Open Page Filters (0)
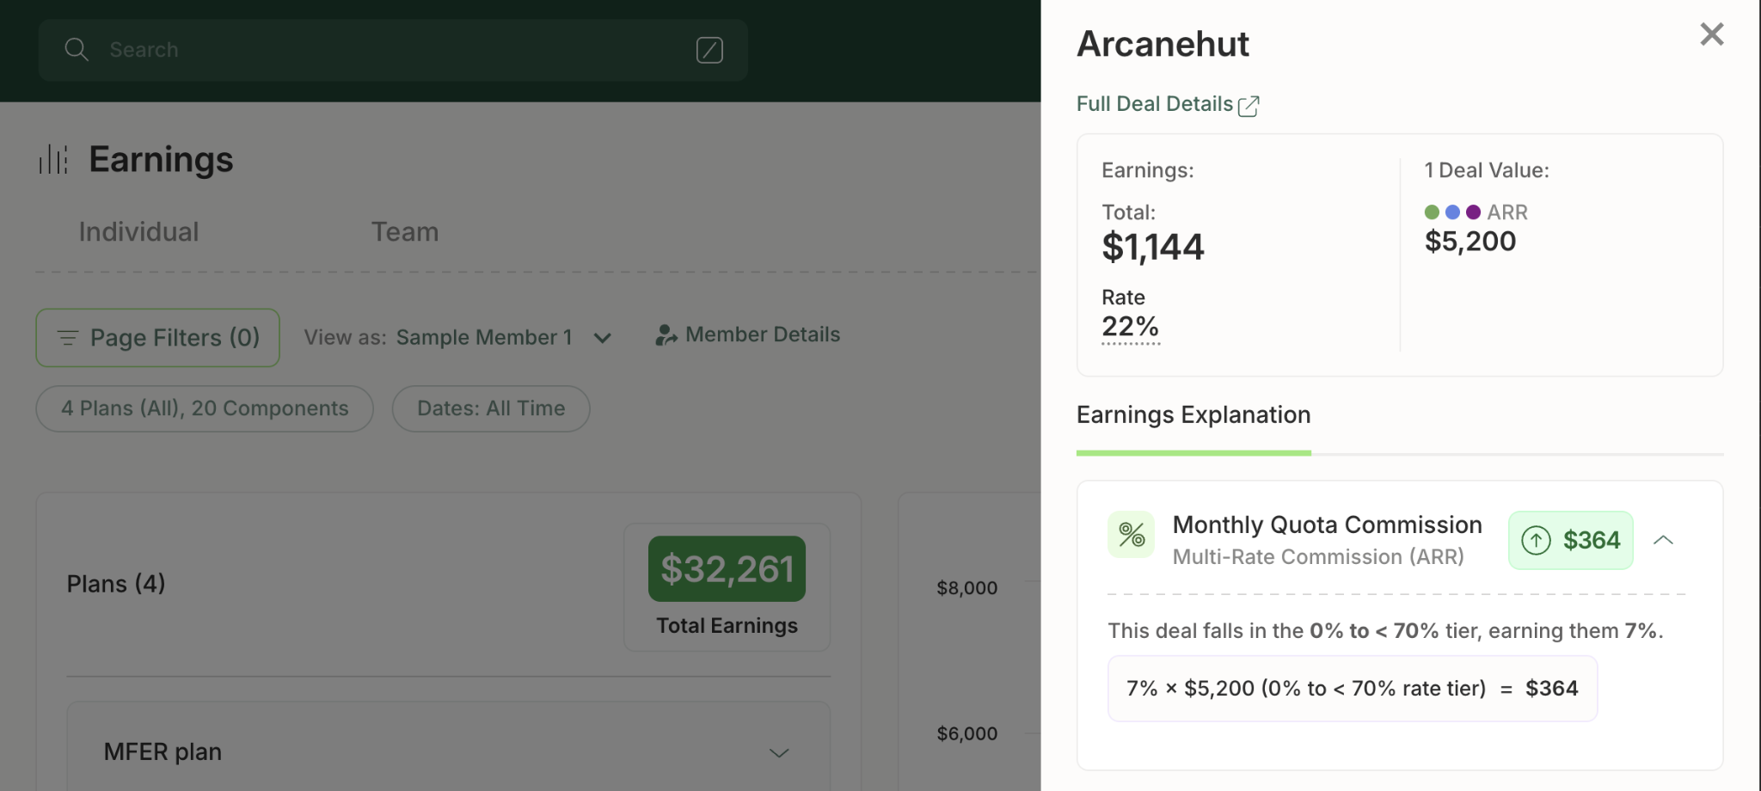This screenshot has height=791, width=1761. point(157,338)
